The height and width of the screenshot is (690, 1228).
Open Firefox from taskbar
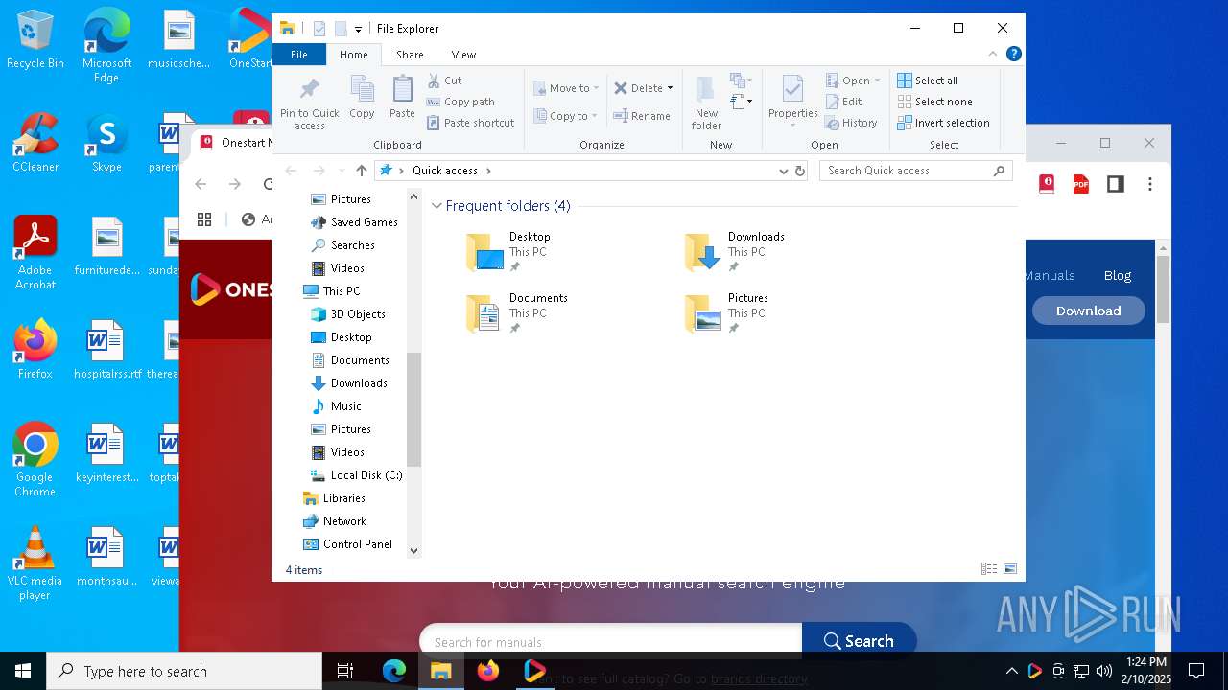(488, 671)
